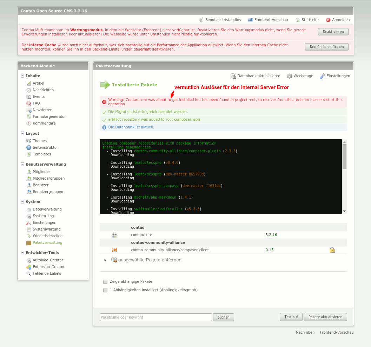Screen dimensions: 371x347
Task: Focus the Paketname oder Keyword field
Action: 156,317
